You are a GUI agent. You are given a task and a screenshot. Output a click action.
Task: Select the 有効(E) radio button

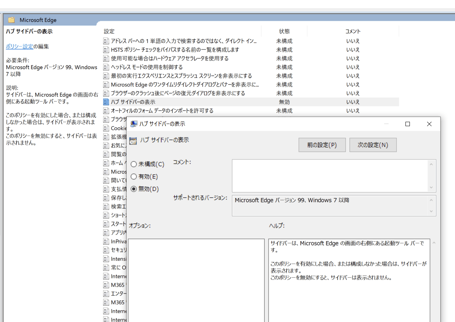pos(134,177)
